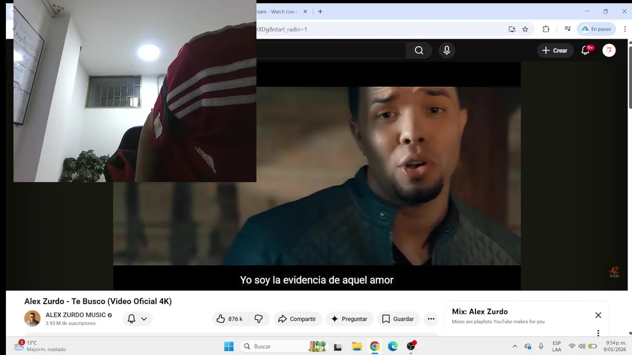Viewport: 632px width, 355px height.
Task: Open Chrome three-dot menu
Action: (625, 29)
